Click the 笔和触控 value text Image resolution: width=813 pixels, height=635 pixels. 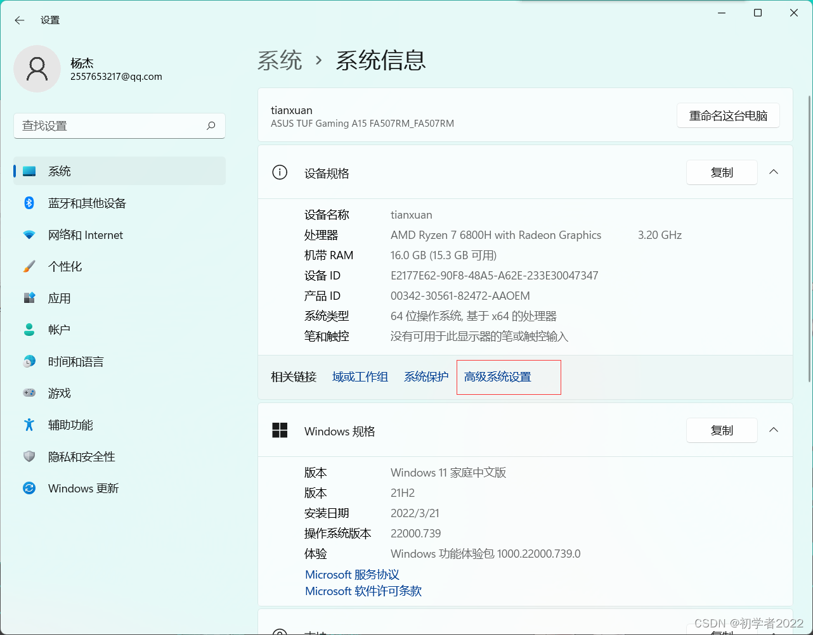pyautogui.click(x=479, y=337)
